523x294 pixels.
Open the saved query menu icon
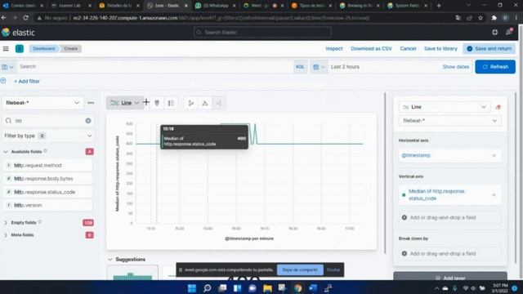pos(7,67)
